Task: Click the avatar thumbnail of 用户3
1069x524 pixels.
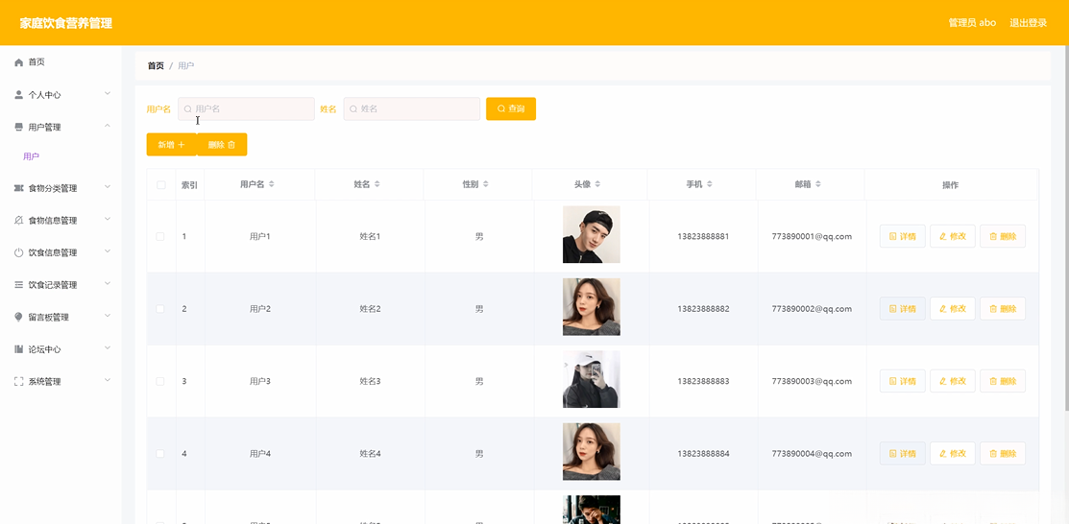Action: 591,379
